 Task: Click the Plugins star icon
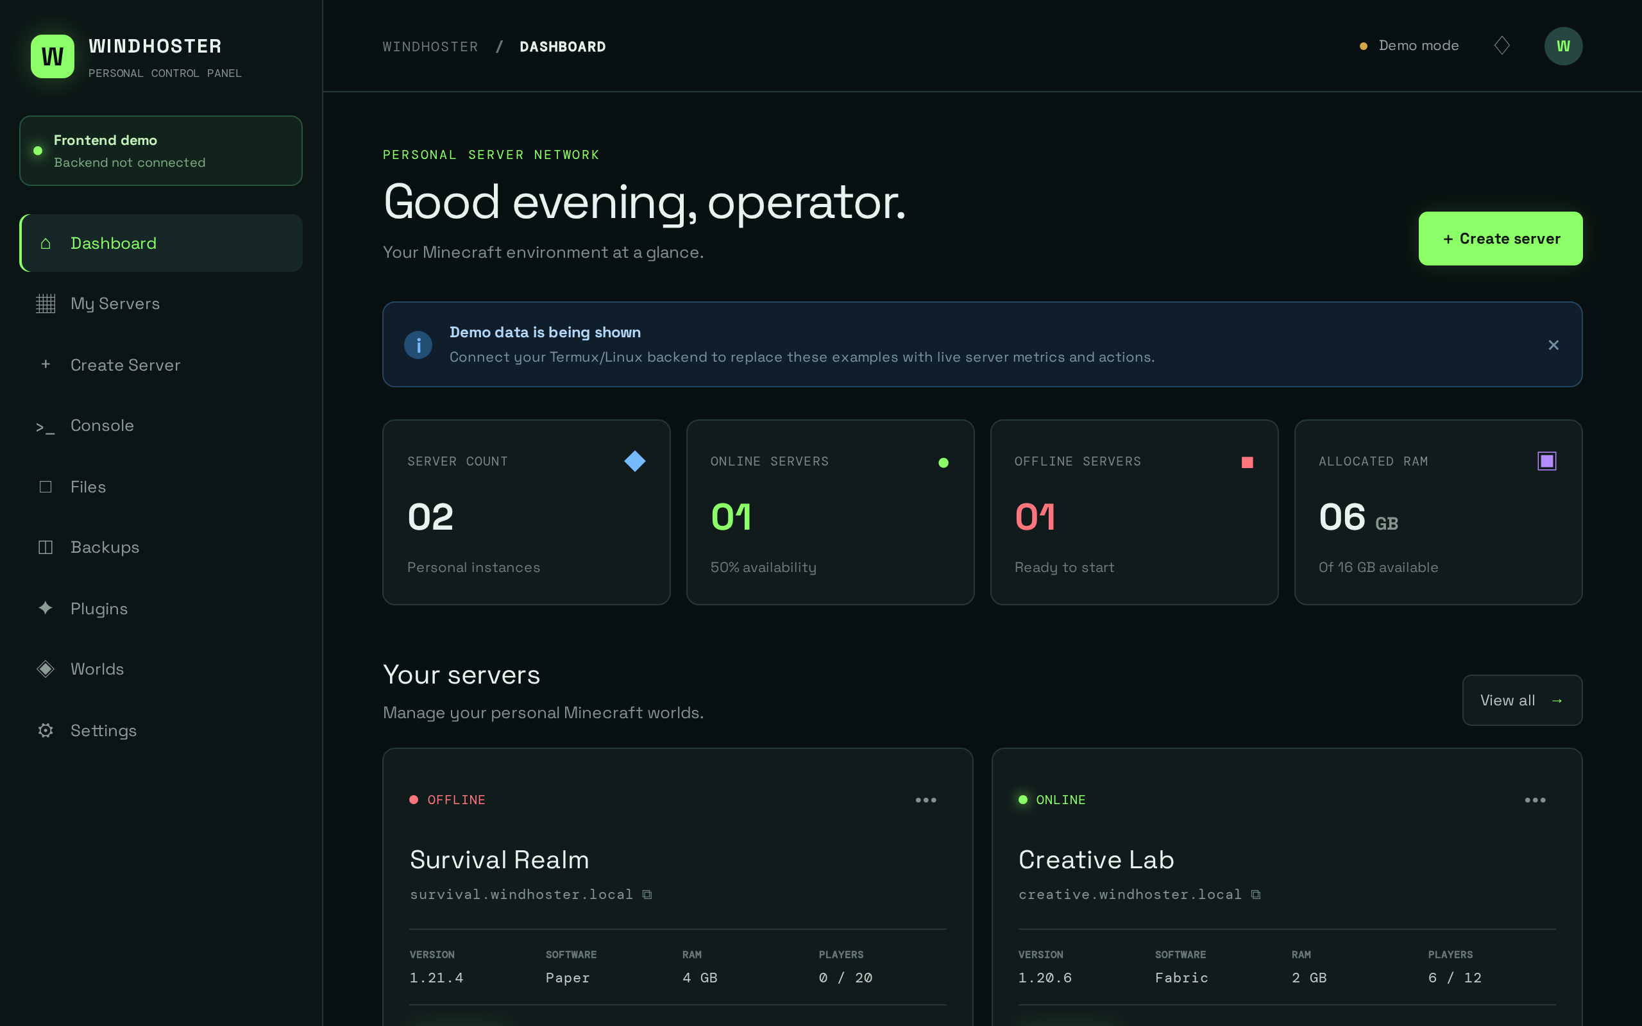(46, 608)
